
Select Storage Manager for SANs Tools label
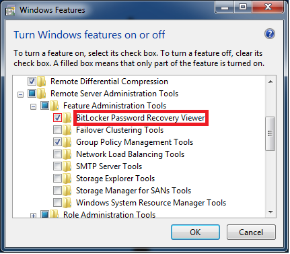(133, 191)
